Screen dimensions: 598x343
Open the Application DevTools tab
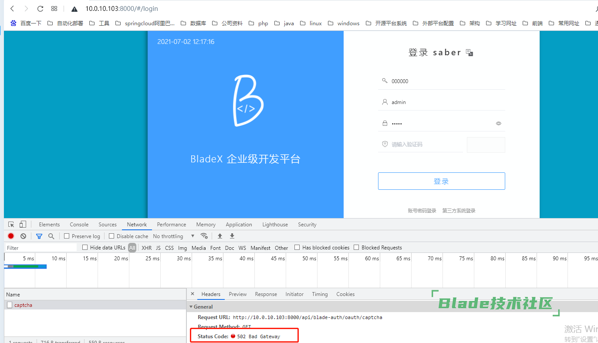click(x=239, y=225)
